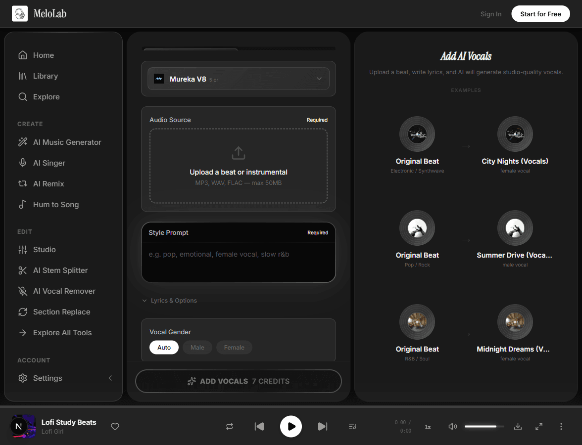
Task: Mute audio with speaker icon
Action: (452, 426)
